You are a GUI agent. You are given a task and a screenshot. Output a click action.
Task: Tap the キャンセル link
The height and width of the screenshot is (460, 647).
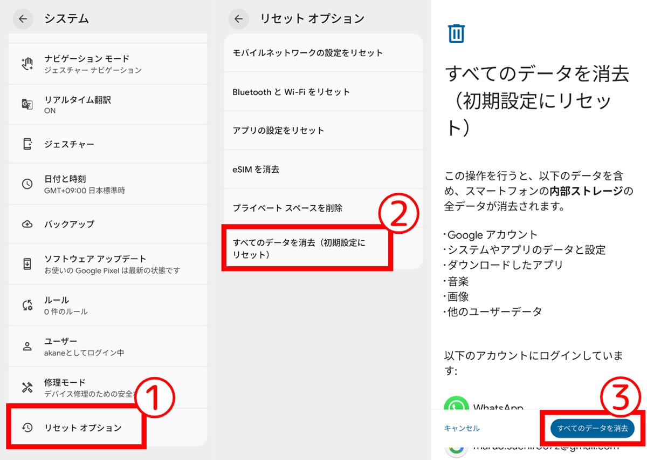[462, 428]
